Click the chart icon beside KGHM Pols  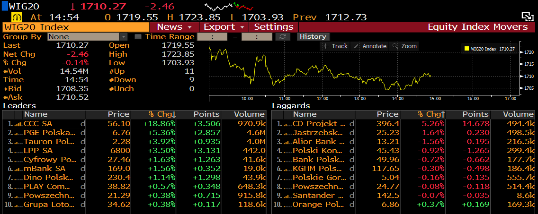287,169
